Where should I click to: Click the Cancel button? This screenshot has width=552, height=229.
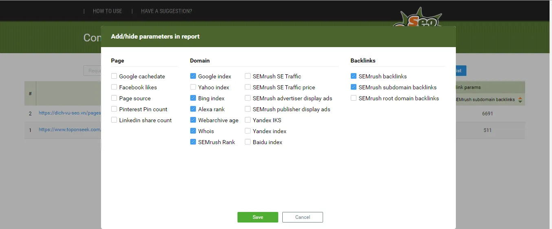(x=302, y=217)
